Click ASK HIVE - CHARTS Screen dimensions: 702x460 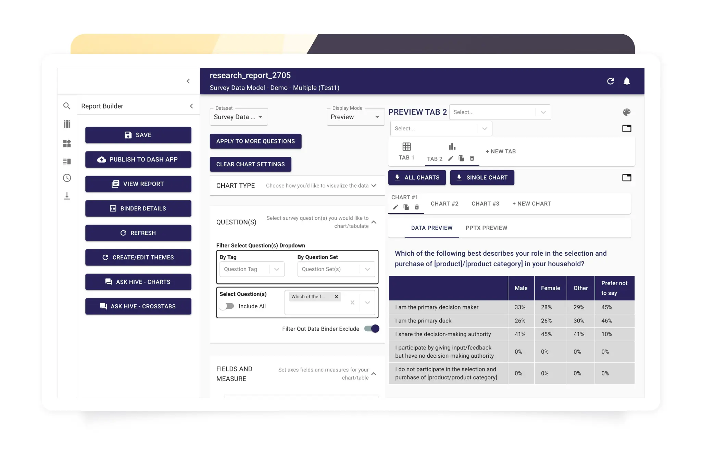(138, 282)
